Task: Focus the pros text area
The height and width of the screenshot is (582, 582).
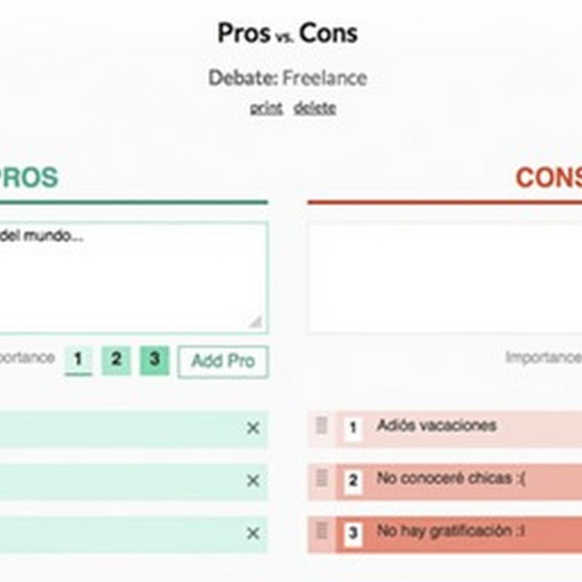Action: (x=131, y=276)
